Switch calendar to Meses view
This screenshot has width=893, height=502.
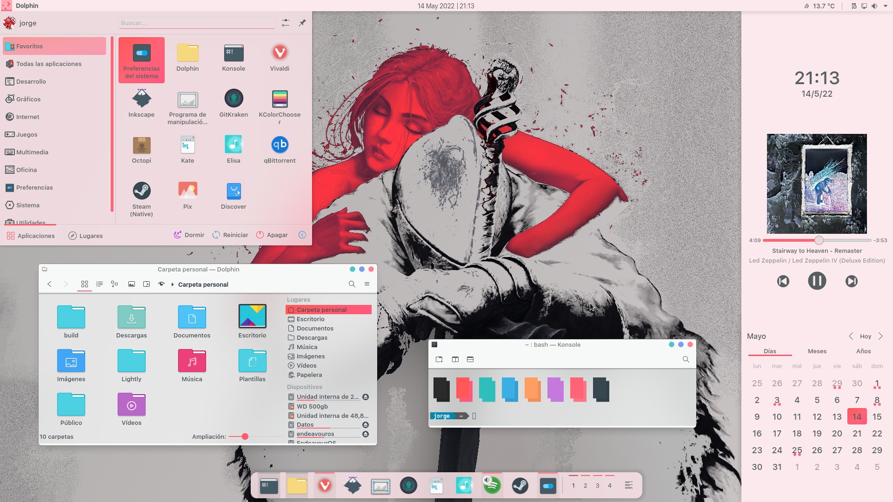click(x=817, y=351)
